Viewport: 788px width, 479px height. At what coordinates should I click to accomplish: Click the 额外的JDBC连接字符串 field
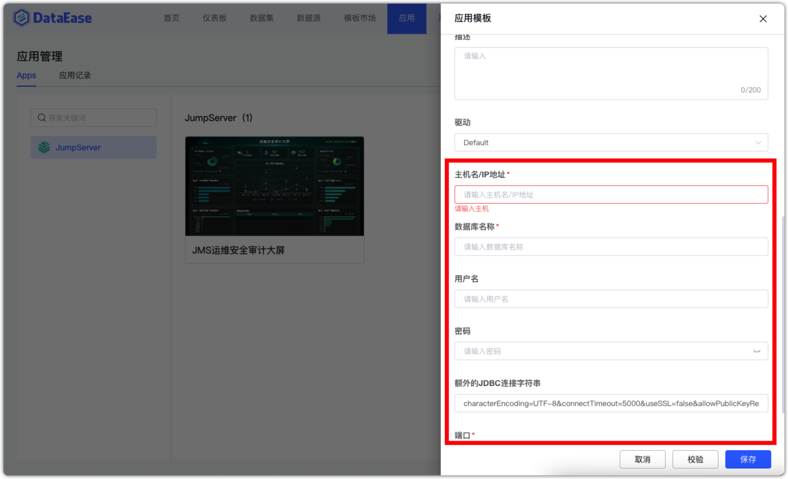611,403
